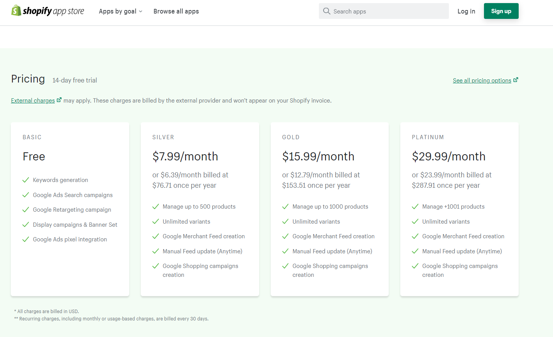
Task: Click the Pricing heading
Action: pyautogui.click(x=28, y=79)
